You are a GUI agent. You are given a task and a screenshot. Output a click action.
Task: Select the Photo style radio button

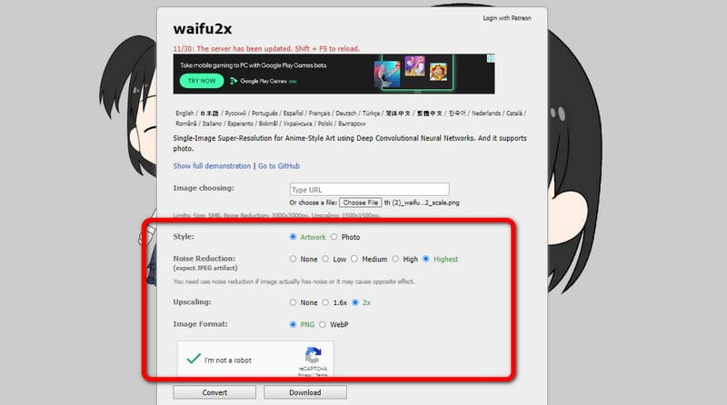[334, 237]
